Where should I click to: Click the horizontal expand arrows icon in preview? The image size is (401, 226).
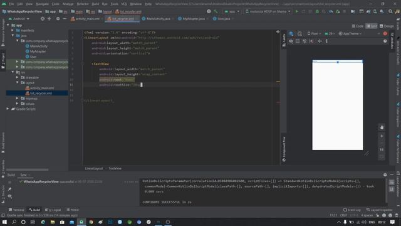tap(320, 41)
